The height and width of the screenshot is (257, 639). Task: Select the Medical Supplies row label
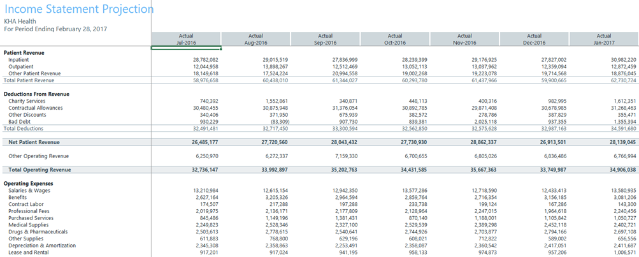coord(29,224)
